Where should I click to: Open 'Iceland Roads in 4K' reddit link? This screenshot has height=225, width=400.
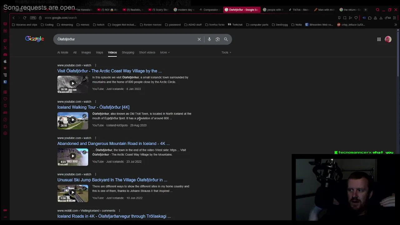(x=114, y=216)
